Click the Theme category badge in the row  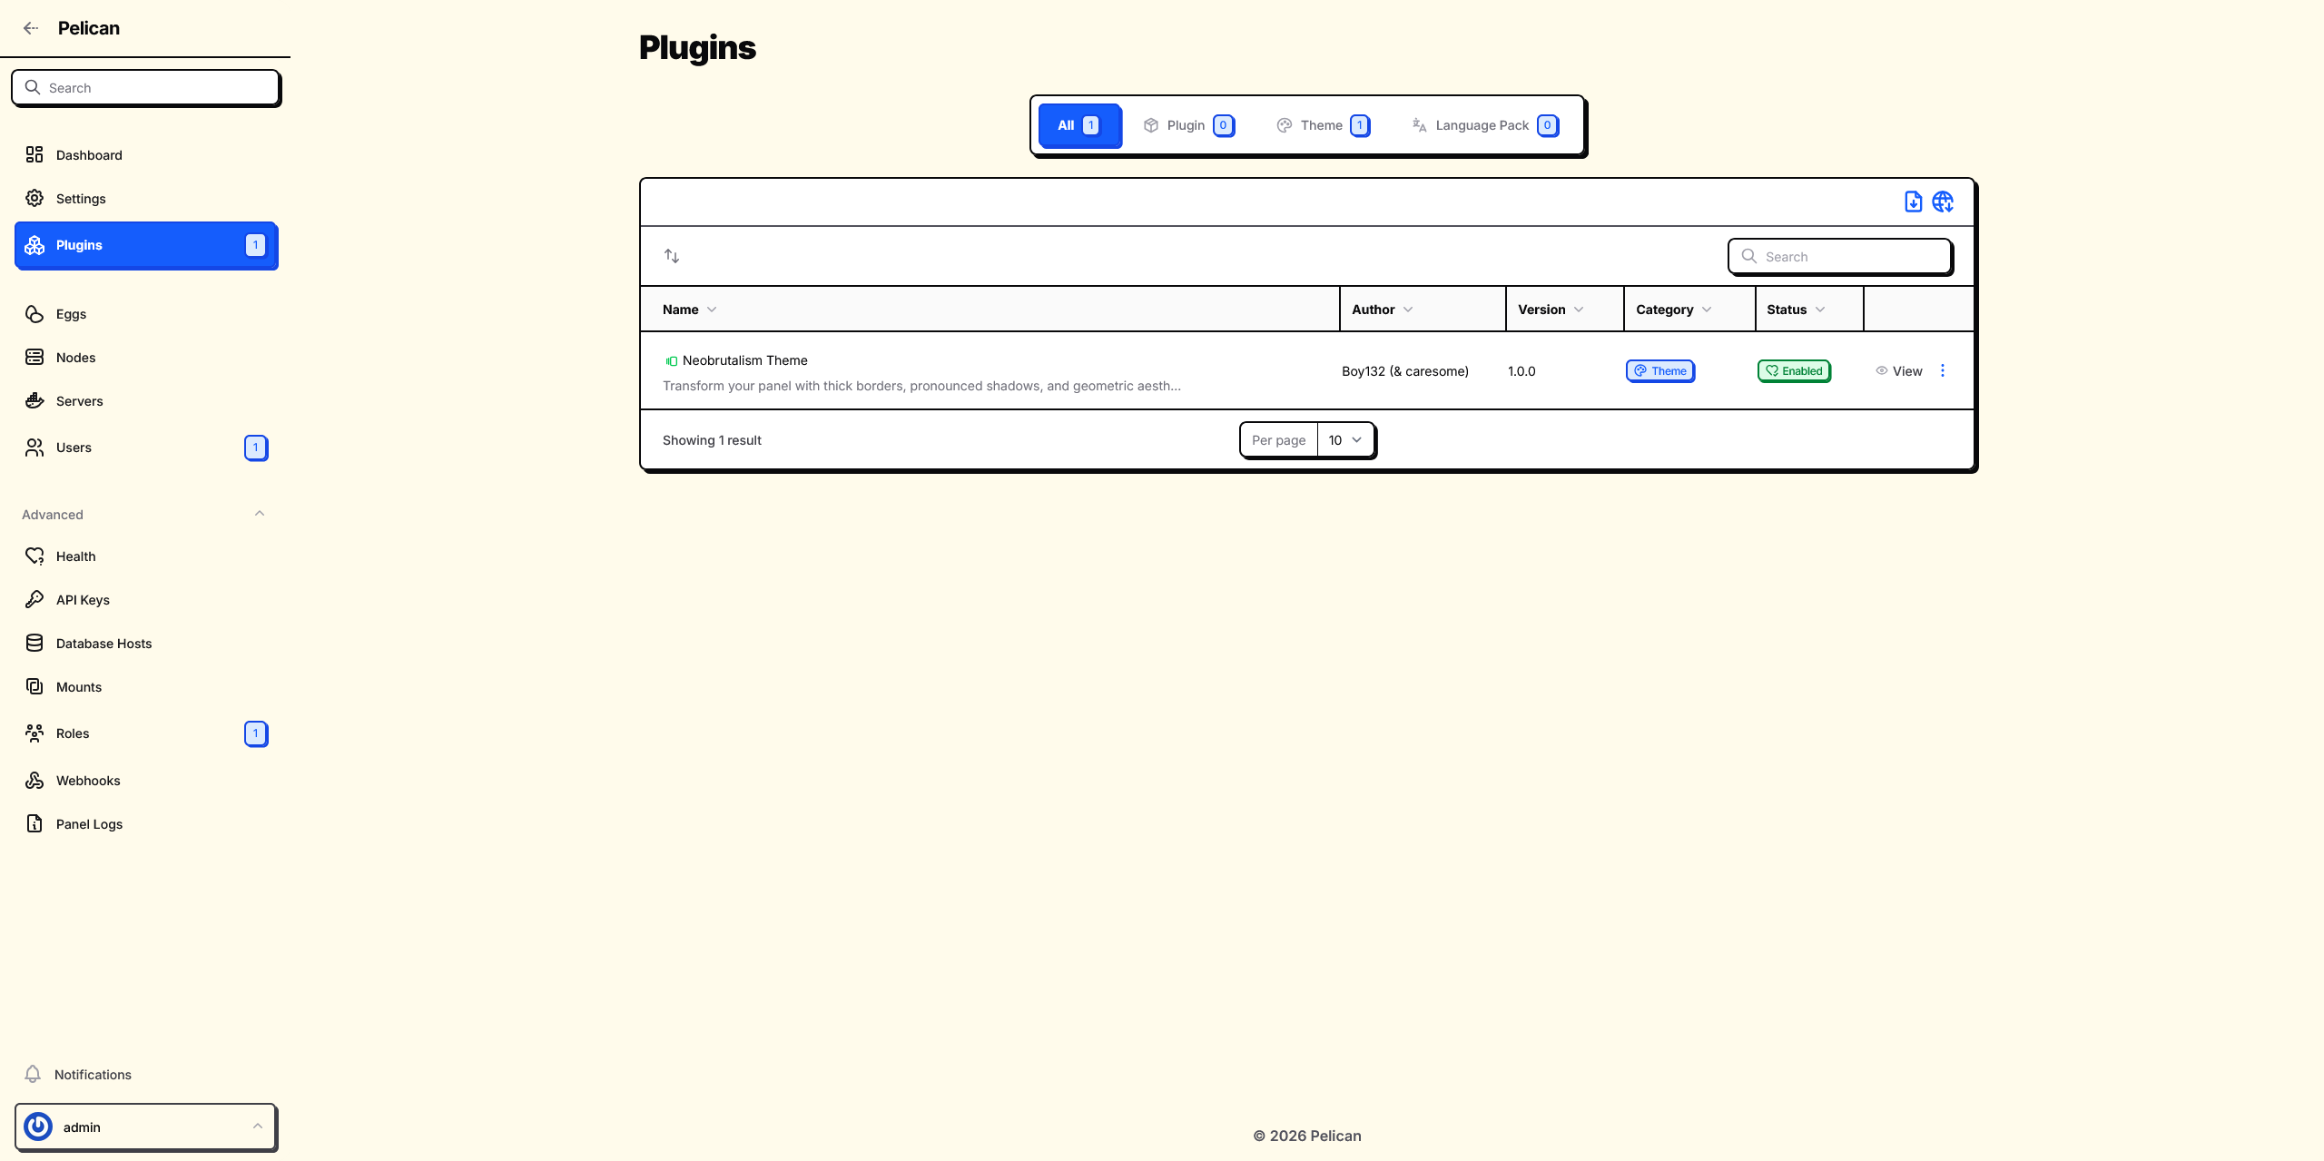[x=1660, y=371]
